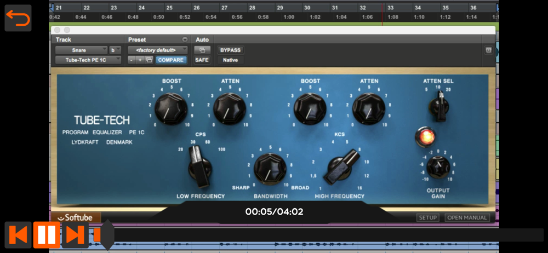
Task: Click the next preset plus button
Action: [140, 60]
